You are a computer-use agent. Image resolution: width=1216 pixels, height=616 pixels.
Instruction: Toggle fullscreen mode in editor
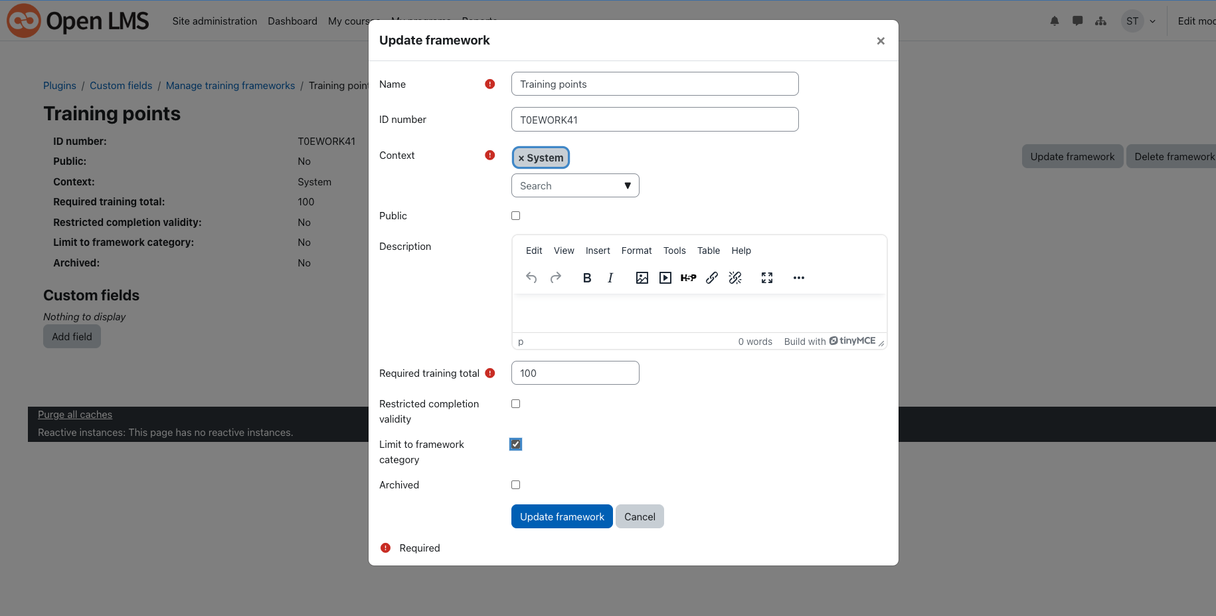coord(767,278)
